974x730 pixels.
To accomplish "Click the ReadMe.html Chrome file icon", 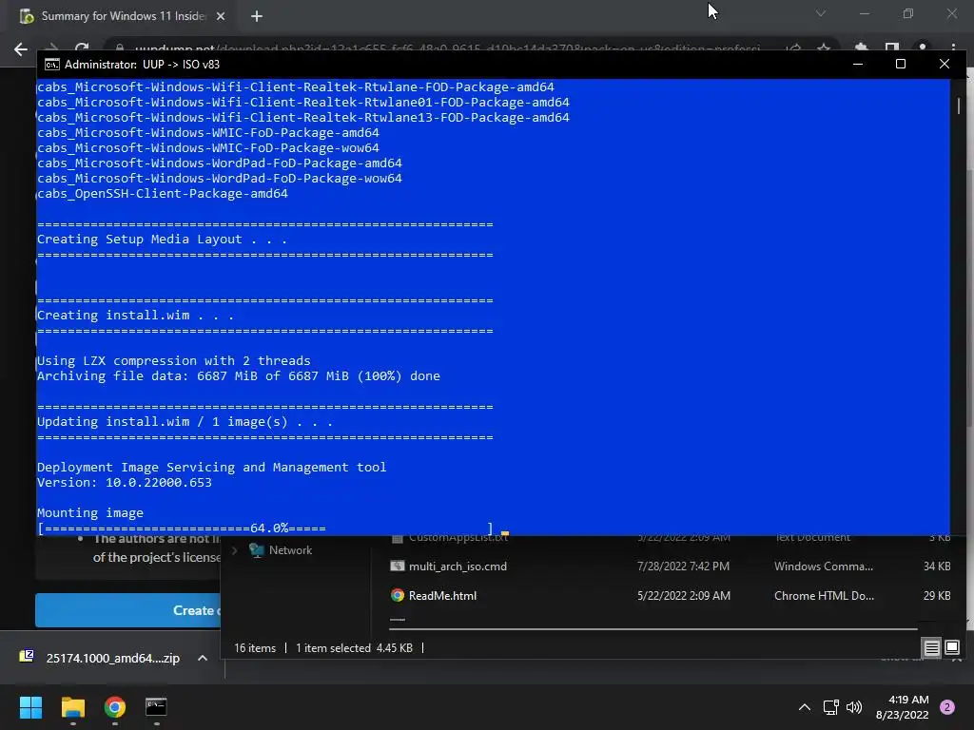I will 398,595.
